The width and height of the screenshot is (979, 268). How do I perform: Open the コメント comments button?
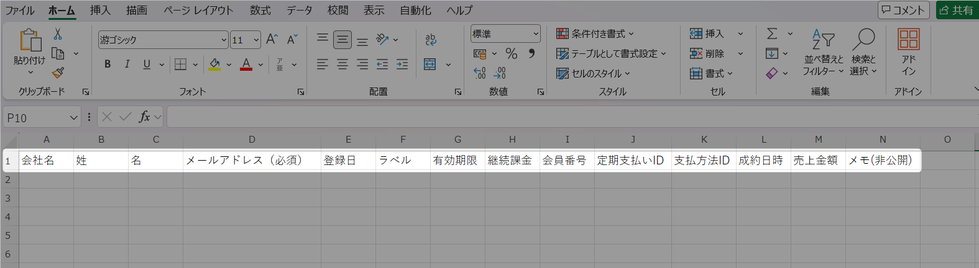(903, 10)
